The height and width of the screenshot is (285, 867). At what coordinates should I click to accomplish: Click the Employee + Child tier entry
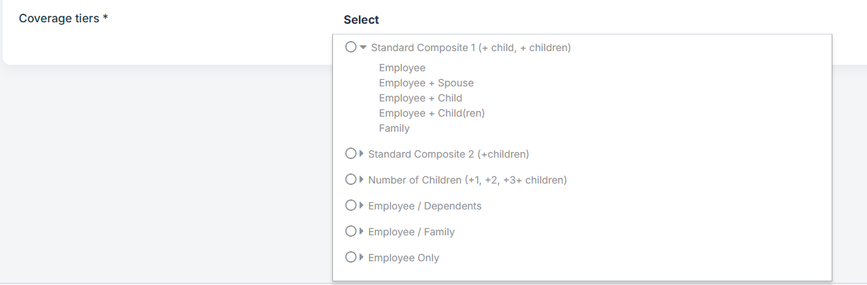(x=420, y=98)
